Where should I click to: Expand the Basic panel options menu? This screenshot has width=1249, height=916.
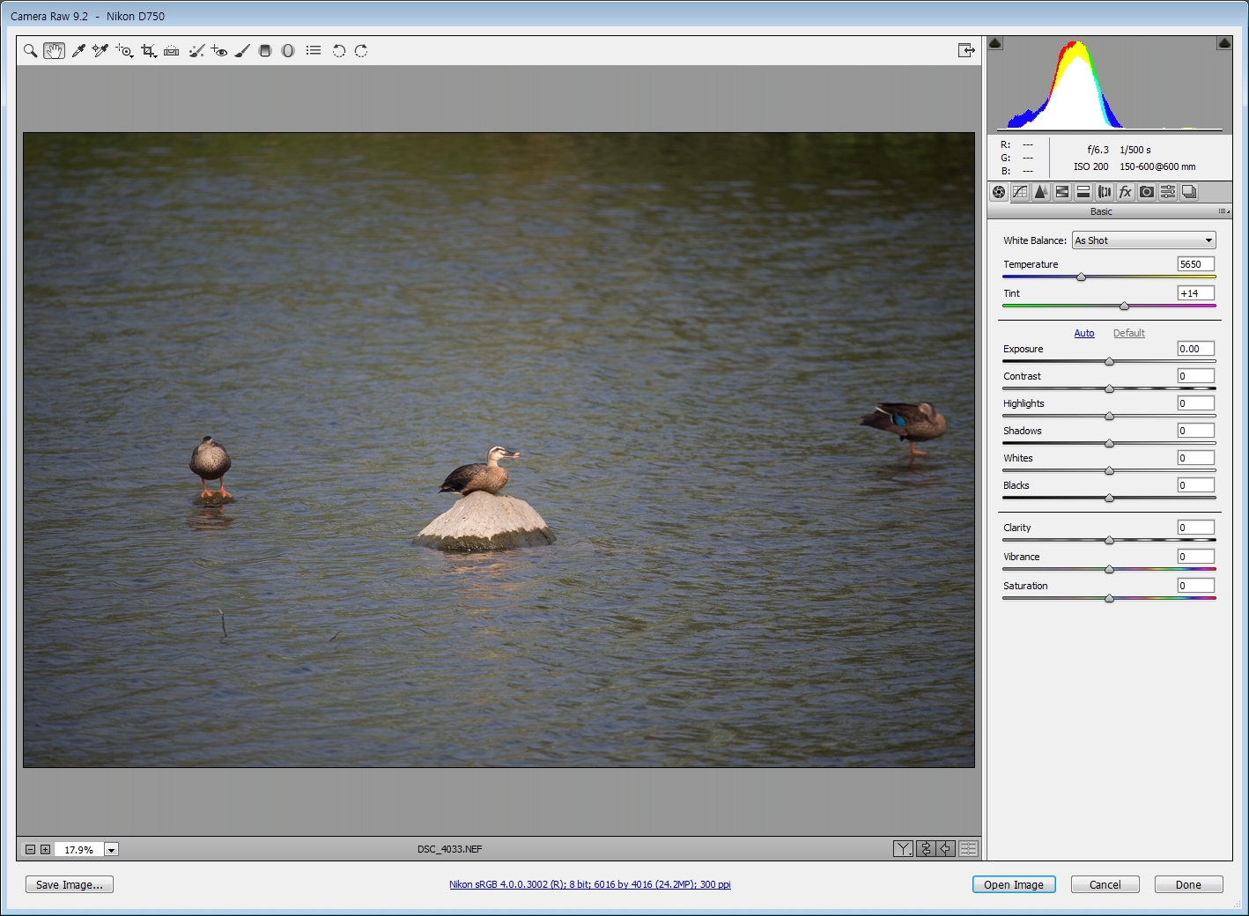coord(1223,211)
